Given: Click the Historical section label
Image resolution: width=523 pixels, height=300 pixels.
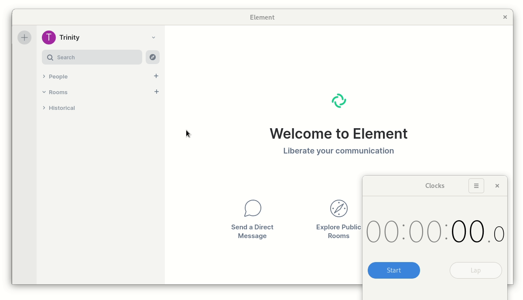Looking at the screenshot, I should pos(62,108).
